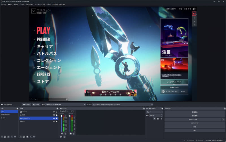Open transition properties three-dot menu
Screen dimensions: 226x142
point(161,119)
